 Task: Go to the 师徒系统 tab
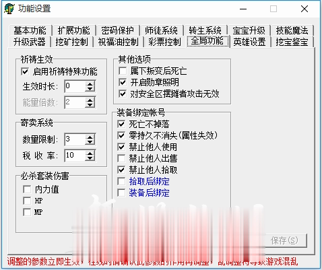(x=161, y=30)
